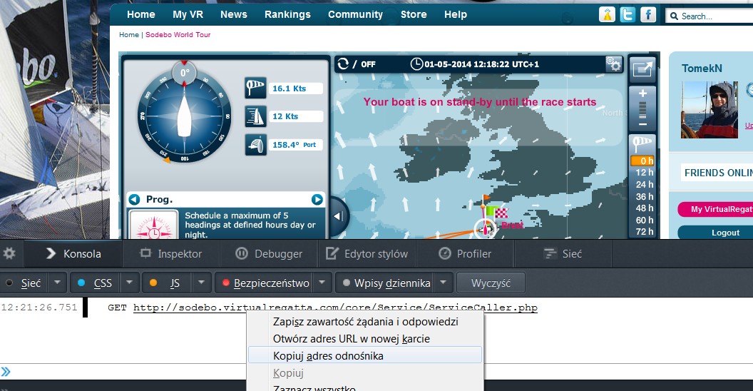The width and height of the screenshot is (753, 391).
Task: Open the Facebook icon link
Action: [648, 14]
